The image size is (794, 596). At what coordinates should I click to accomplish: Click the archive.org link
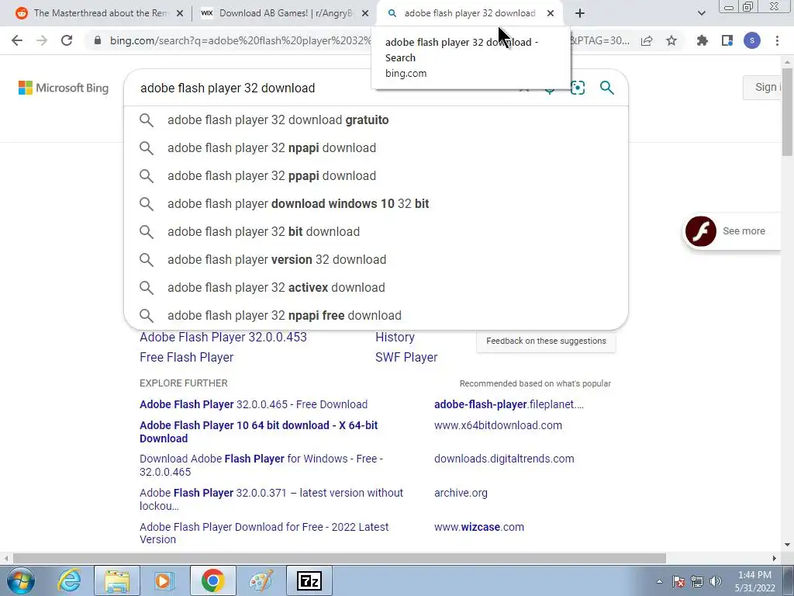pos(461,493)
